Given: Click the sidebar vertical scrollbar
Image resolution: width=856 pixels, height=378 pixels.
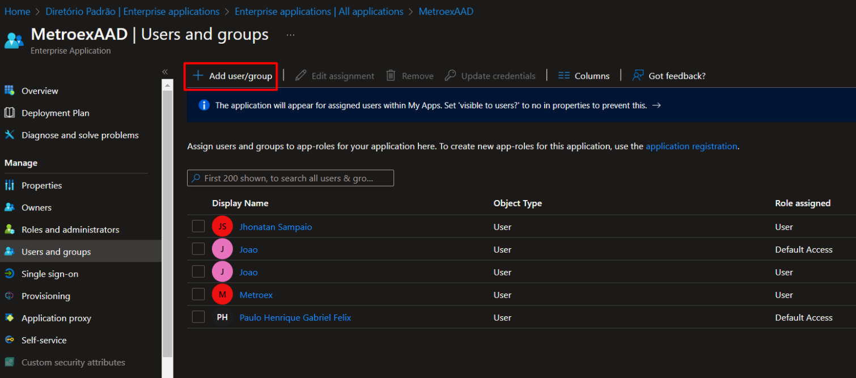Looking at the screenshot, I should coord(167,224).
